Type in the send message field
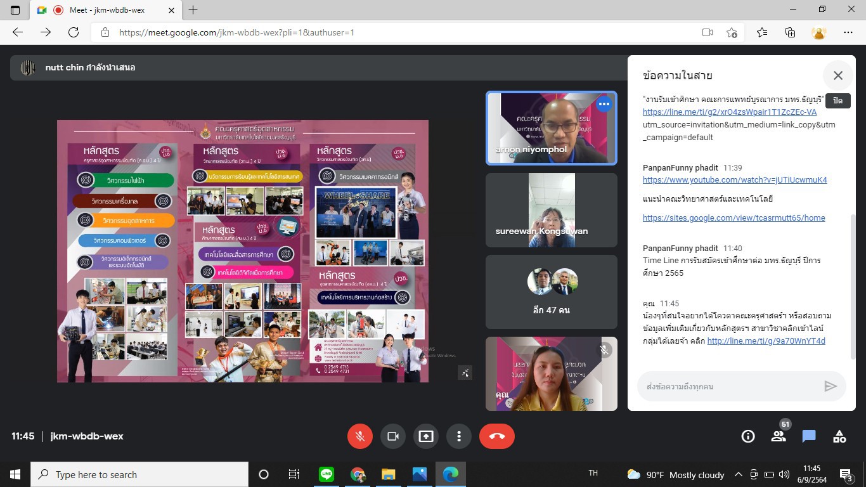Screen dimensions: 866x487 [729, 386]
